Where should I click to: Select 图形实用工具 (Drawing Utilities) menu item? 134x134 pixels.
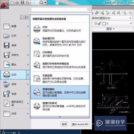click(15, 103)
